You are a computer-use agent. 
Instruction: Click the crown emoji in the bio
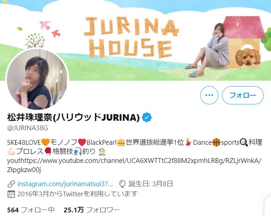[x=121, y=142]
